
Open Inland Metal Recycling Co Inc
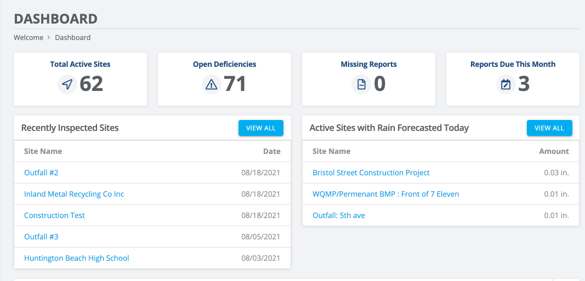coord(74,194)
